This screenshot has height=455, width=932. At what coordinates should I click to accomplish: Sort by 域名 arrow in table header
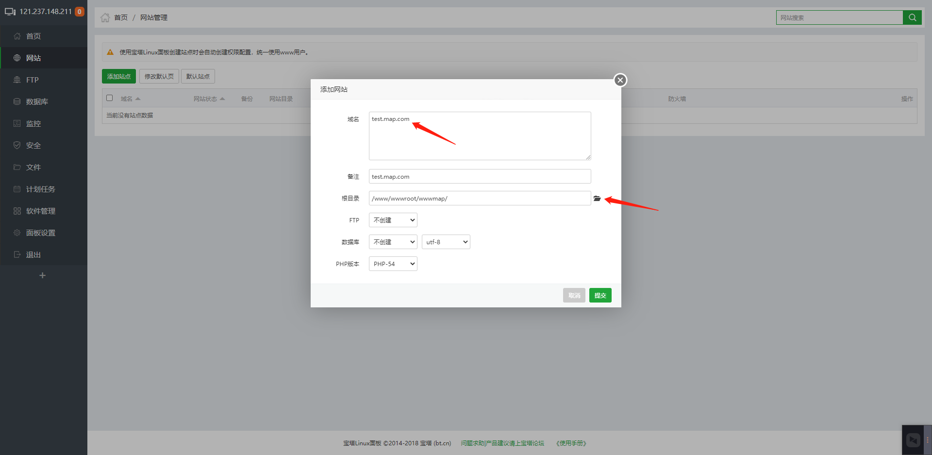tap(138, 99)
